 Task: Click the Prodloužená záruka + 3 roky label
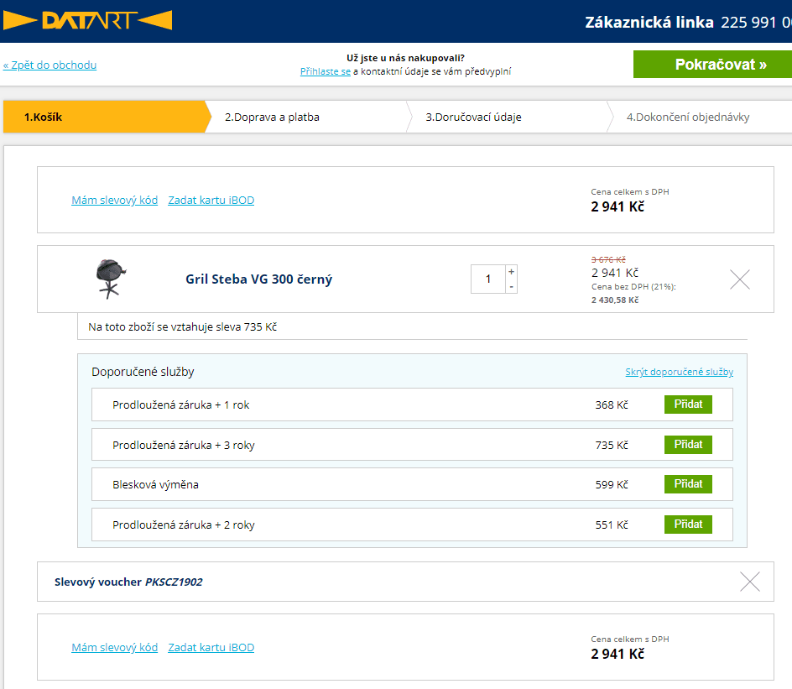click(184, 445)
